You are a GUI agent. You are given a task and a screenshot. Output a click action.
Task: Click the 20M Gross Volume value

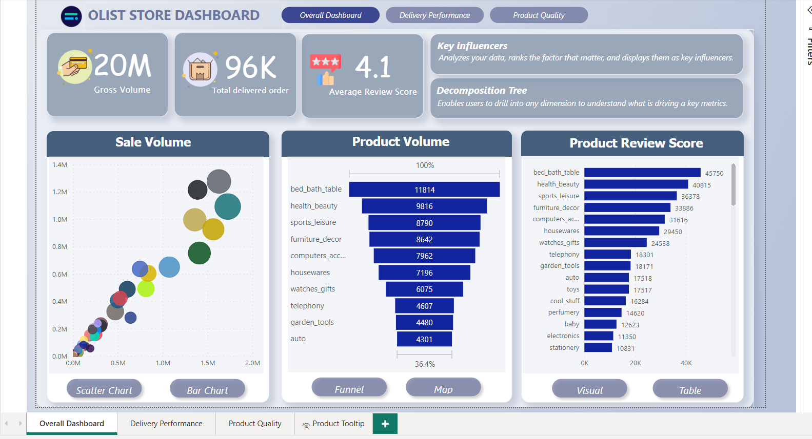(x=123, y=66)
